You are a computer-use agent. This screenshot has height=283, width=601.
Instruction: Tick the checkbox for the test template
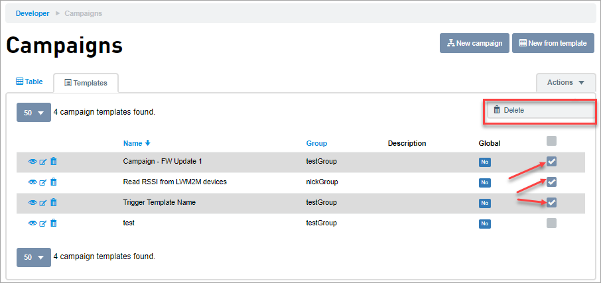point(551,223)
